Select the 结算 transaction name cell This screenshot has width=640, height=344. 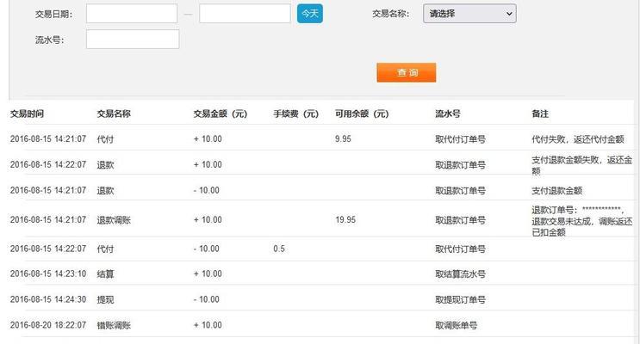tap(105, 273)
